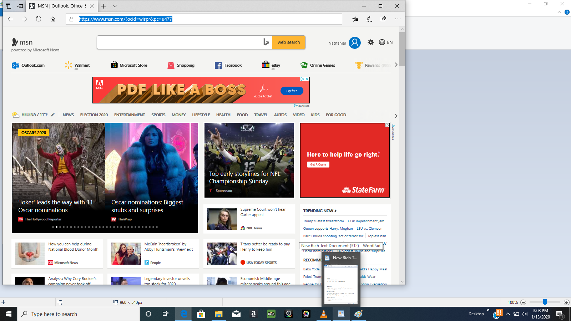Open Edge favorites hub star icon
The image size is (571, 321).
pos(355,19)
